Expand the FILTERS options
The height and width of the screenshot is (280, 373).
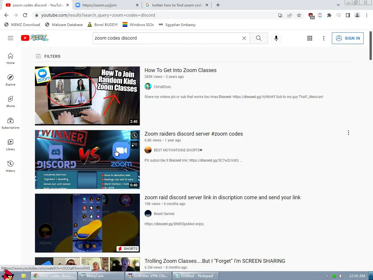(48, 56)
